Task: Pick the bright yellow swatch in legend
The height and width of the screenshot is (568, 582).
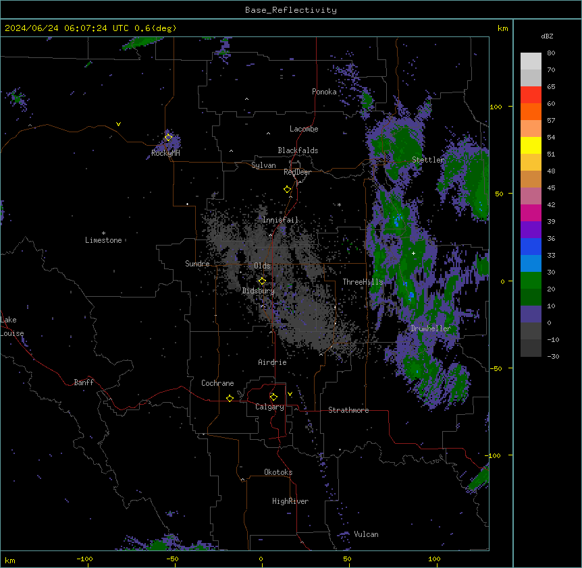Action: coord(531,145)
